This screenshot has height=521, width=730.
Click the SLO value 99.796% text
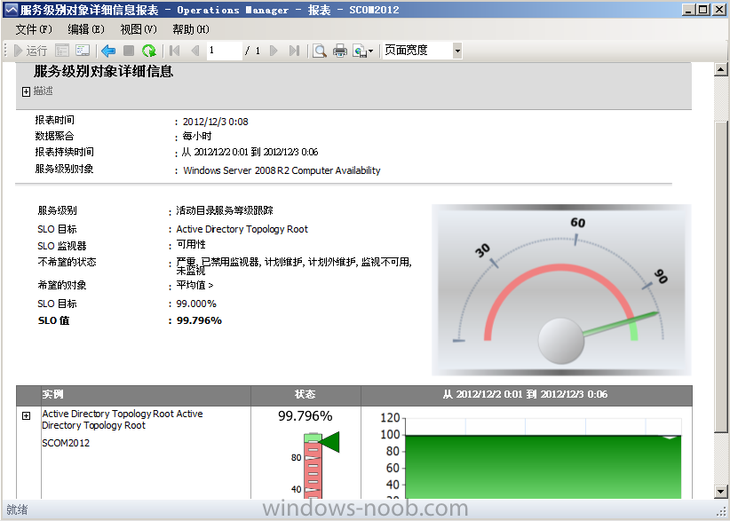[x=199, y=320]
